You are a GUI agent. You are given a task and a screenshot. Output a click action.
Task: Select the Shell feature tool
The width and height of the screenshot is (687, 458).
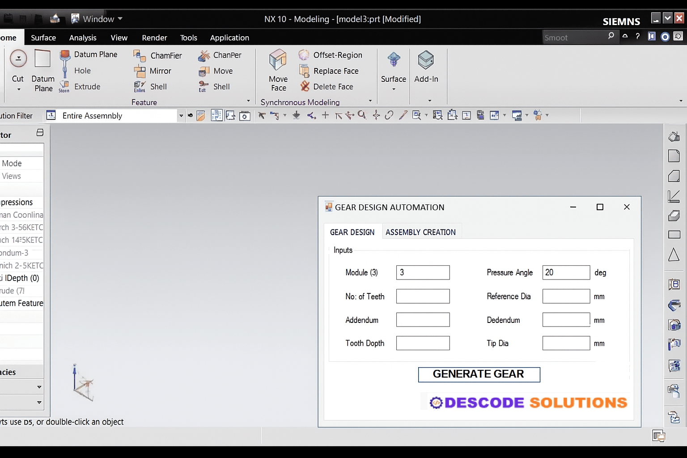point(159,86)
